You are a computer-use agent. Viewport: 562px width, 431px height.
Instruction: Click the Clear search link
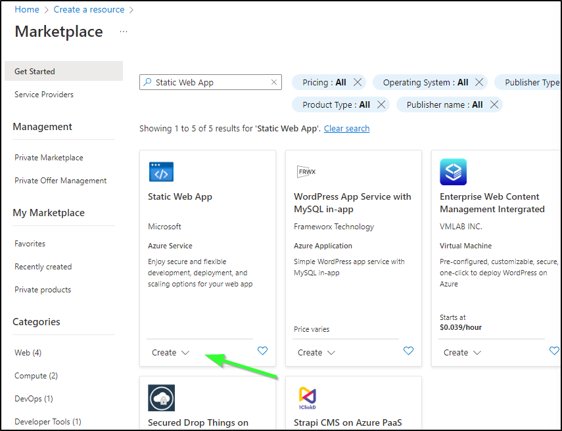pos(346,128)
